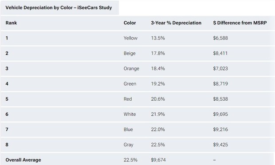Click the $9,695 value for White
Viewport: 275px width, 165px height.
click(x=220, y=114)
